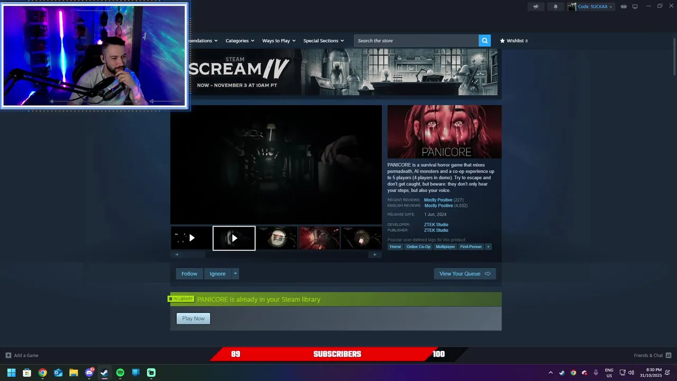Enter Big Picture mode monitor icon
The image size is (677, 381).
(x=635, y=6)
